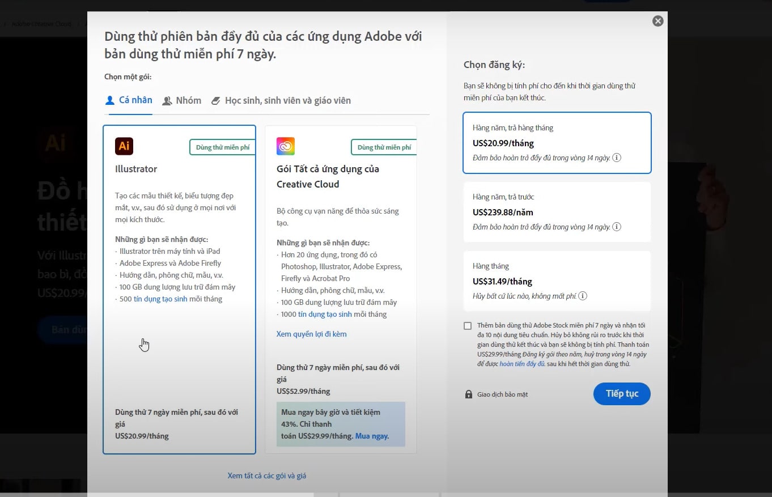Click the Chọn một gói label
Image resolution: width=772 pixels, height=497 pixels.
click(128, 77)
